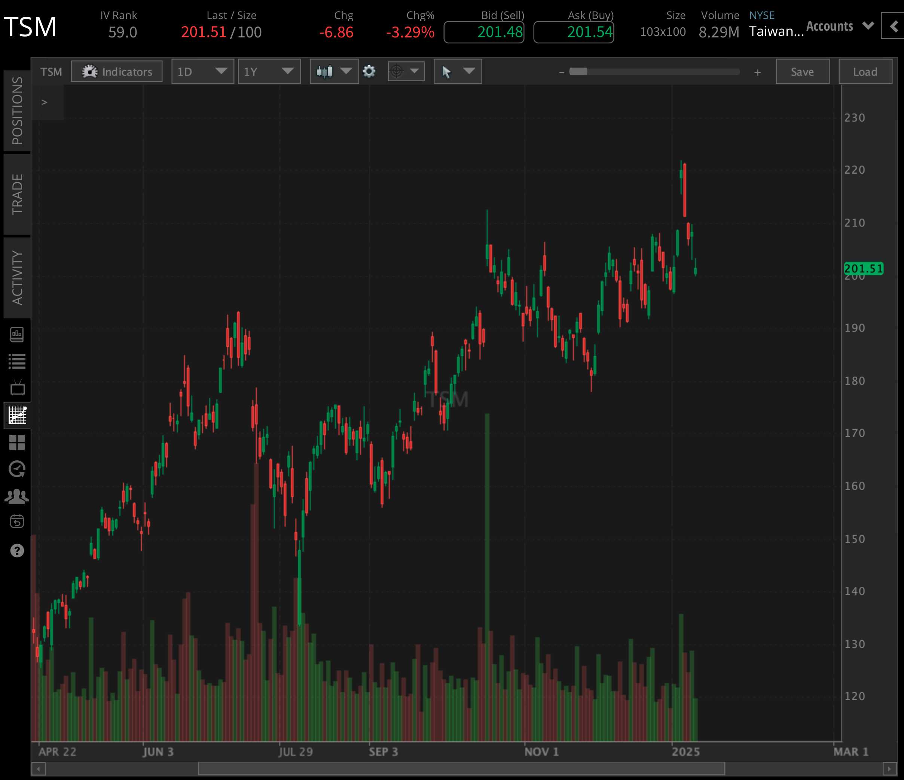Activate the crosshair tool
Image resolution: width=904 pixels, height=780 pixels.
[396, 71]
